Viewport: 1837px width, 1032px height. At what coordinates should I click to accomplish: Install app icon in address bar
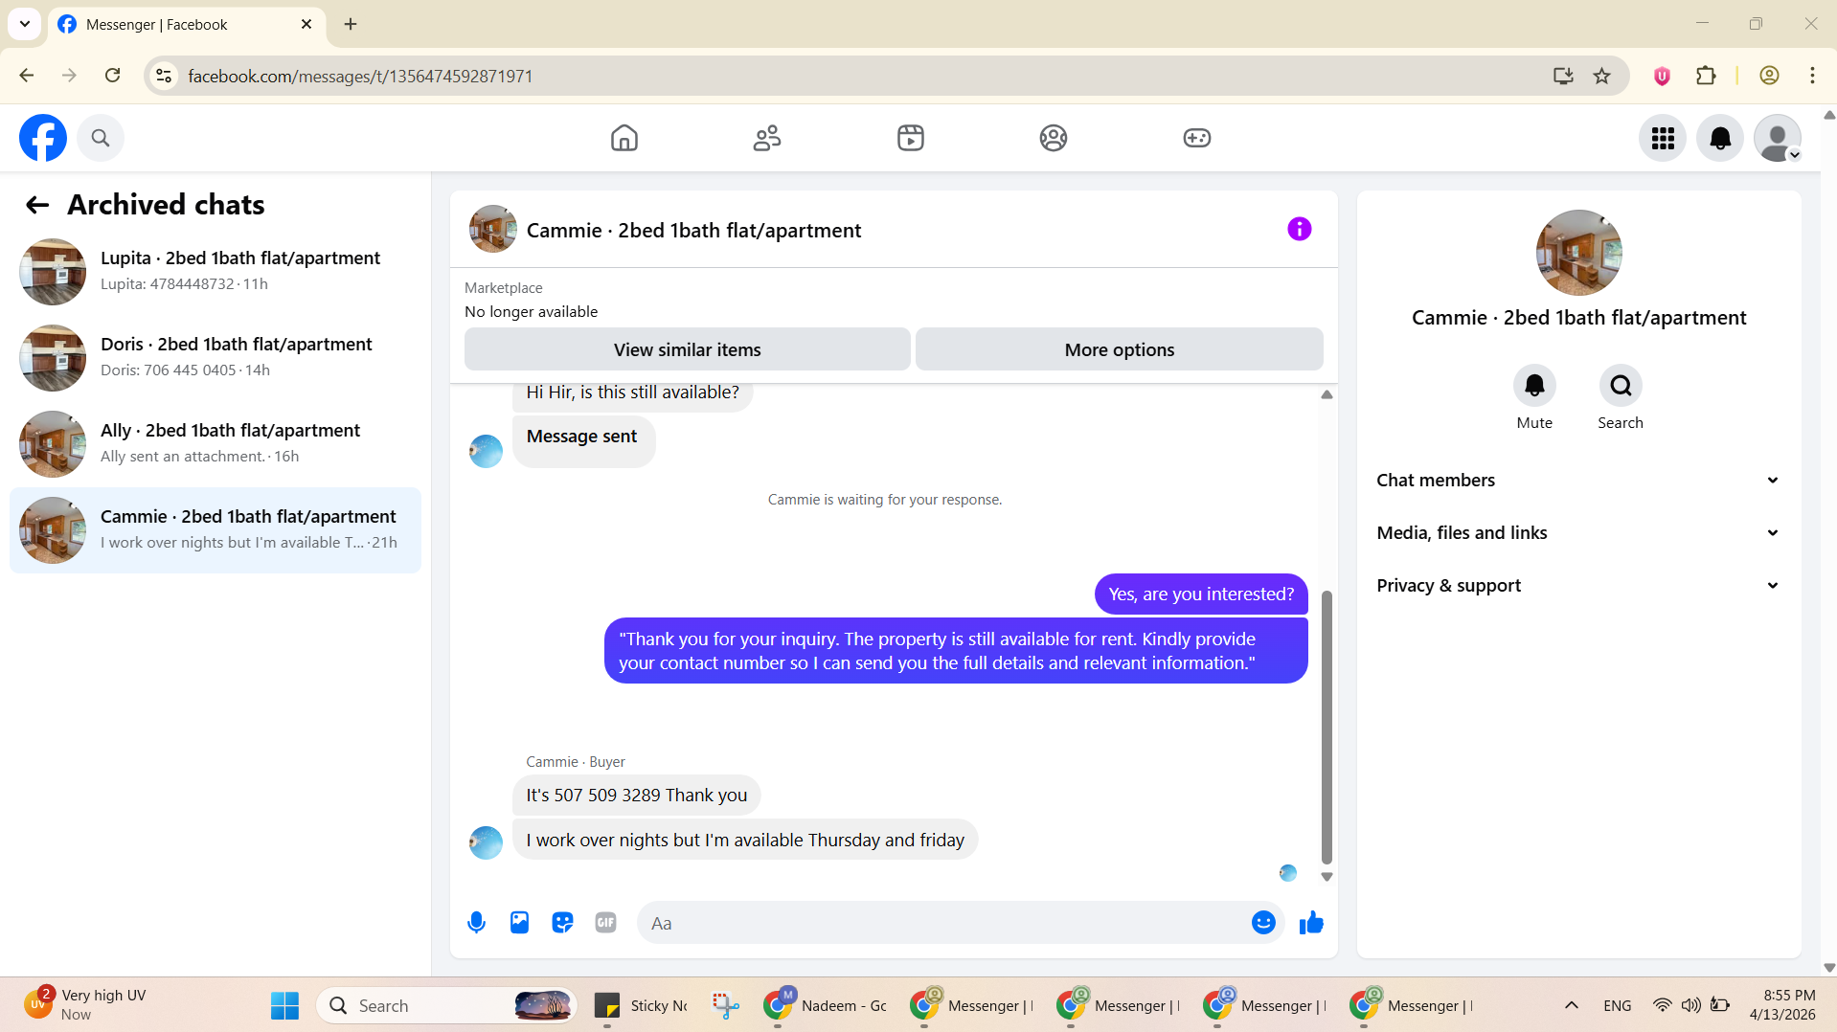click(x=1563, y=76)
